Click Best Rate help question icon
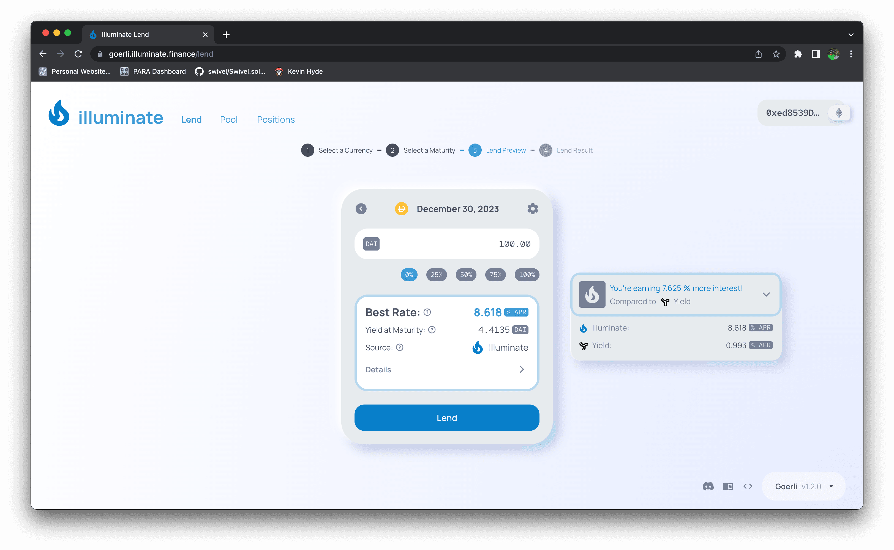 (x=427, y=312)
